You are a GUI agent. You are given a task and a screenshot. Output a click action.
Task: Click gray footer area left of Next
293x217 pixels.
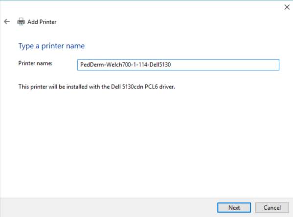tap(109, 208)
